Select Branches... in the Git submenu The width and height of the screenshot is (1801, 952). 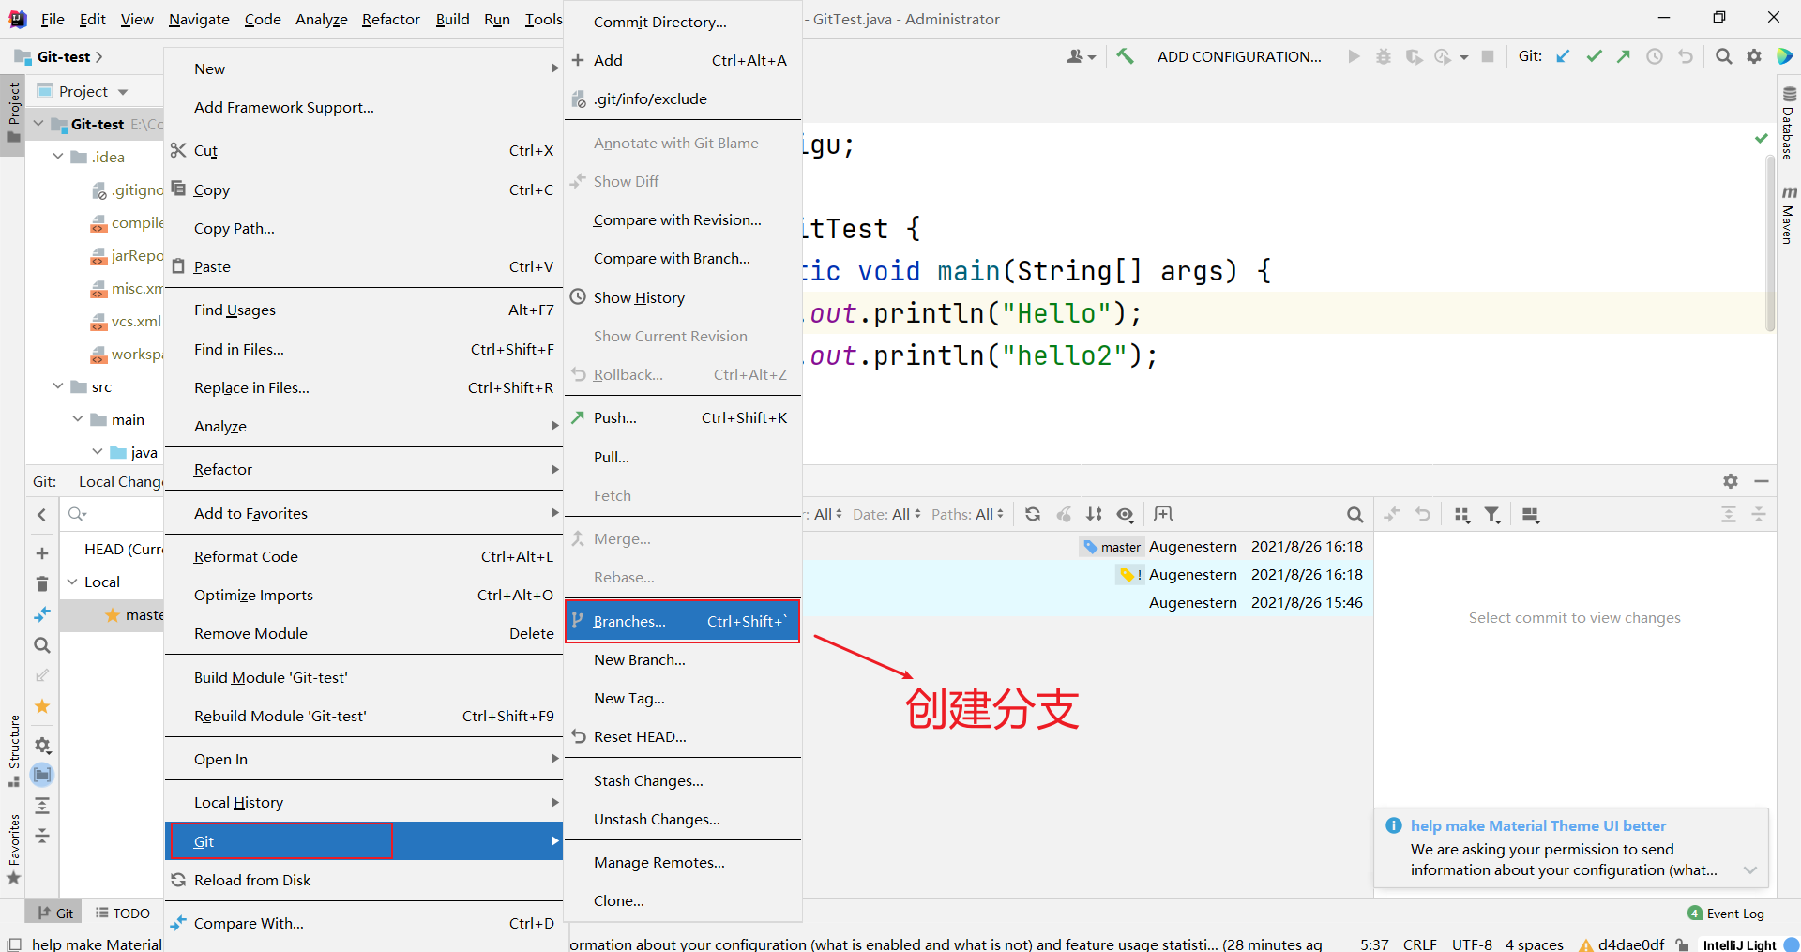pyautogui.click(x=682, y=621)
